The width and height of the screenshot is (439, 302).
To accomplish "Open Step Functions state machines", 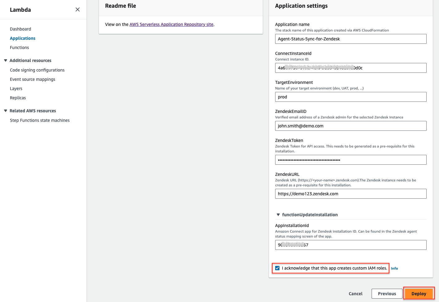I will point(40,120).
